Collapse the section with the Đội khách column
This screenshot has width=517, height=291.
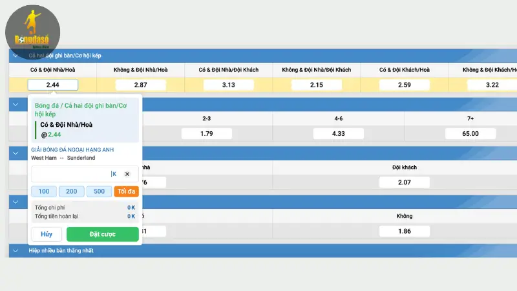(15, 153)
